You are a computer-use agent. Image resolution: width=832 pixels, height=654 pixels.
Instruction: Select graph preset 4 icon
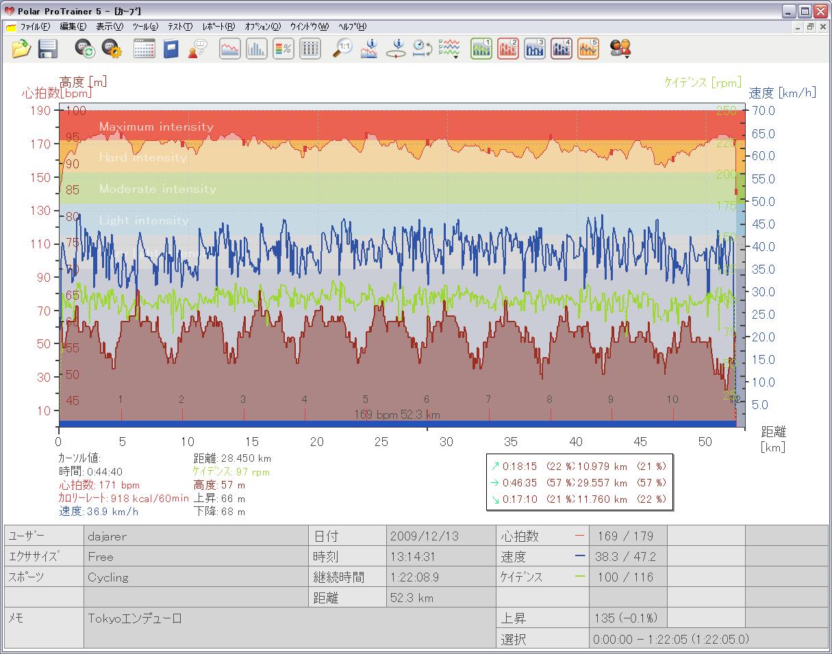pos(562,49)
